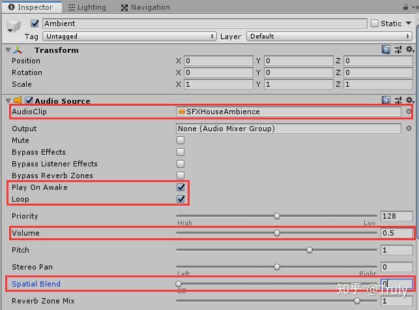Click the Spatial Blend slider handle
The height and width of the screenshot is (310, 419).
pos(179,284)
